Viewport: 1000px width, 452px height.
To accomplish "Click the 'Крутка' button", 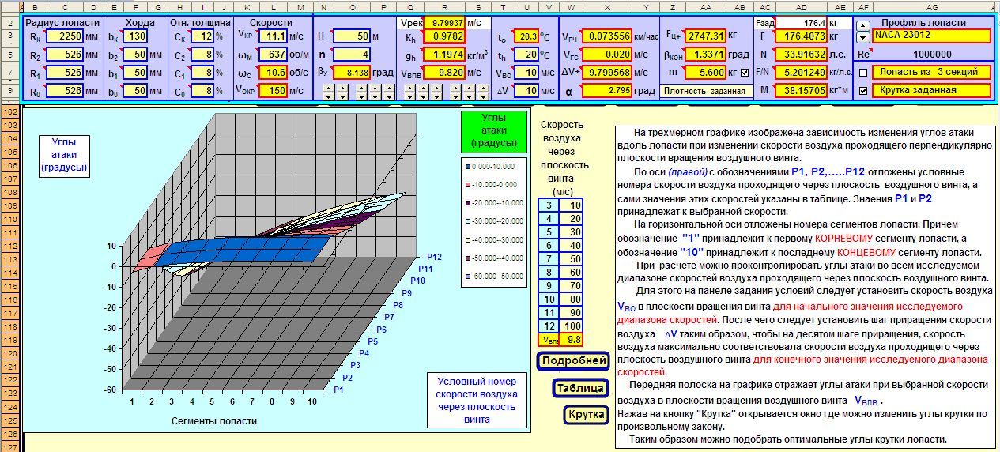I will (586, 415).
